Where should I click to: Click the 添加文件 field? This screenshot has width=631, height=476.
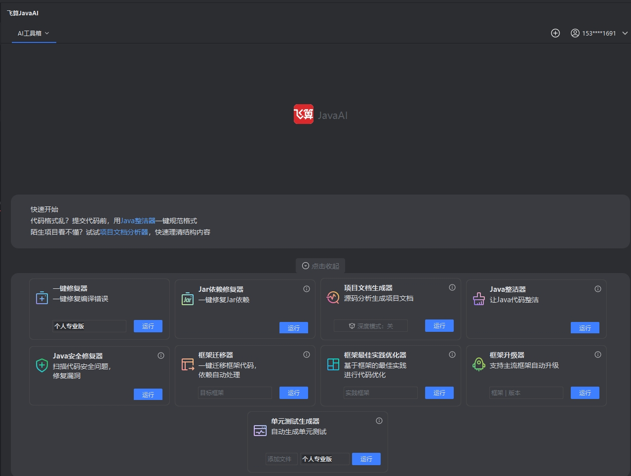point(281,459)
